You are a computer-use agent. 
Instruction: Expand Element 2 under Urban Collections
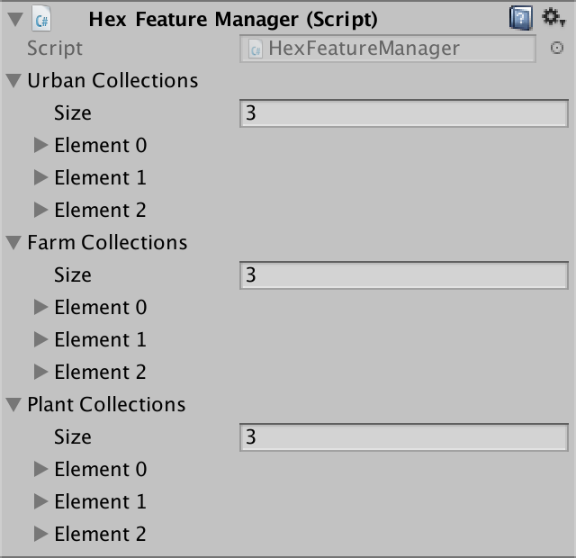(40, 211)
